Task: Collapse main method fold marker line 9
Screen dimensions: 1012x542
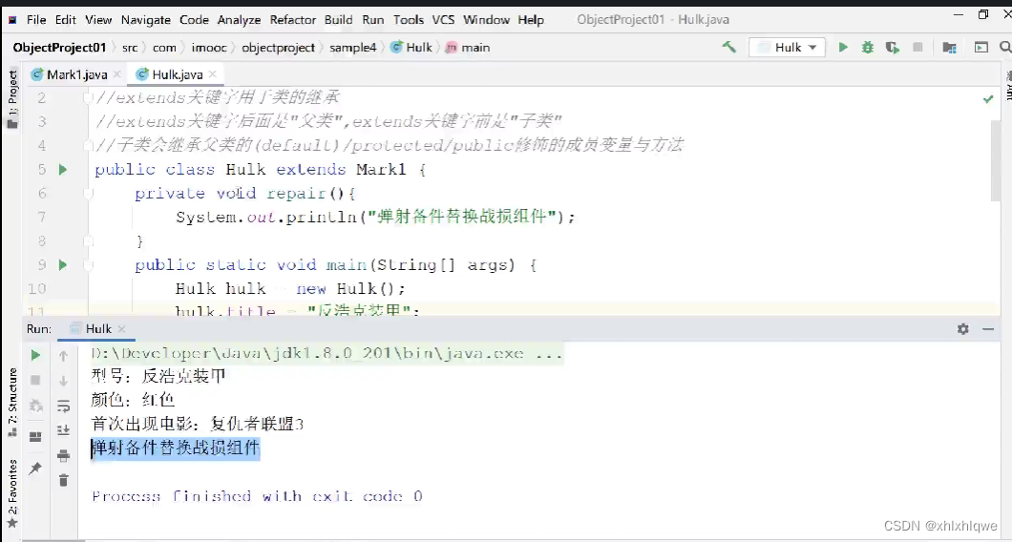Action: 89,264
